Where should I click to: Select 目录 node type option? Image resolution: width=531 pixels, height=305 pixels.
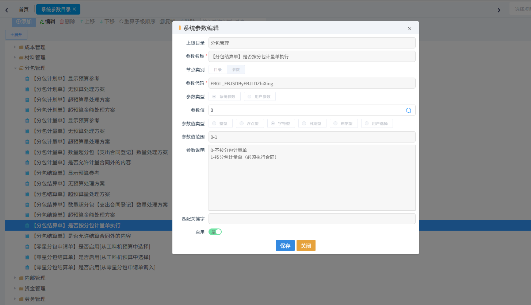pyautogui.click(x=218, y=70)
